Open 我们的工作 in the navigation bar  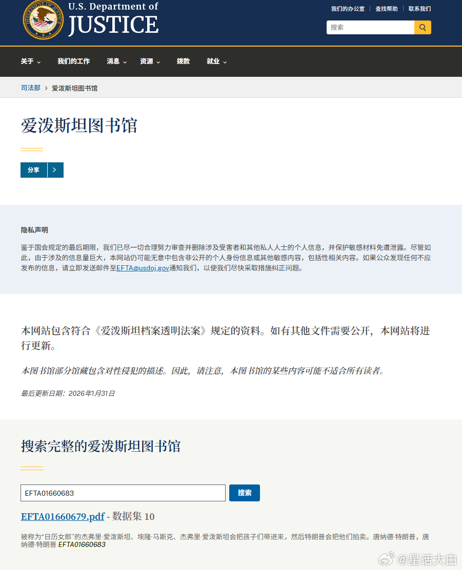tap(73, 61)
